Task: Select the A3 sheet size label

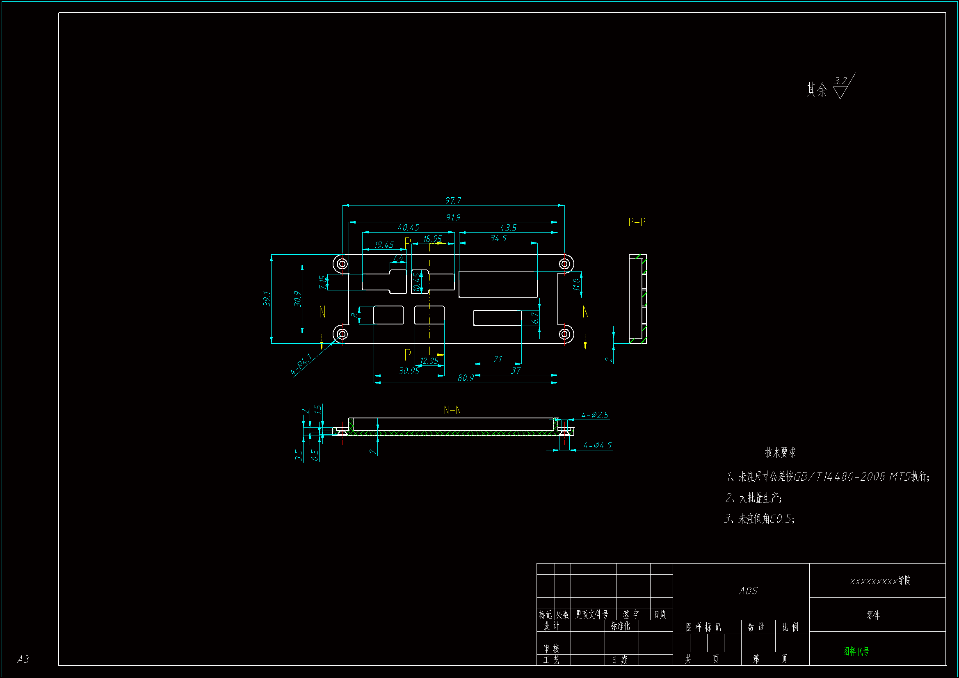Action: [23, 659]
